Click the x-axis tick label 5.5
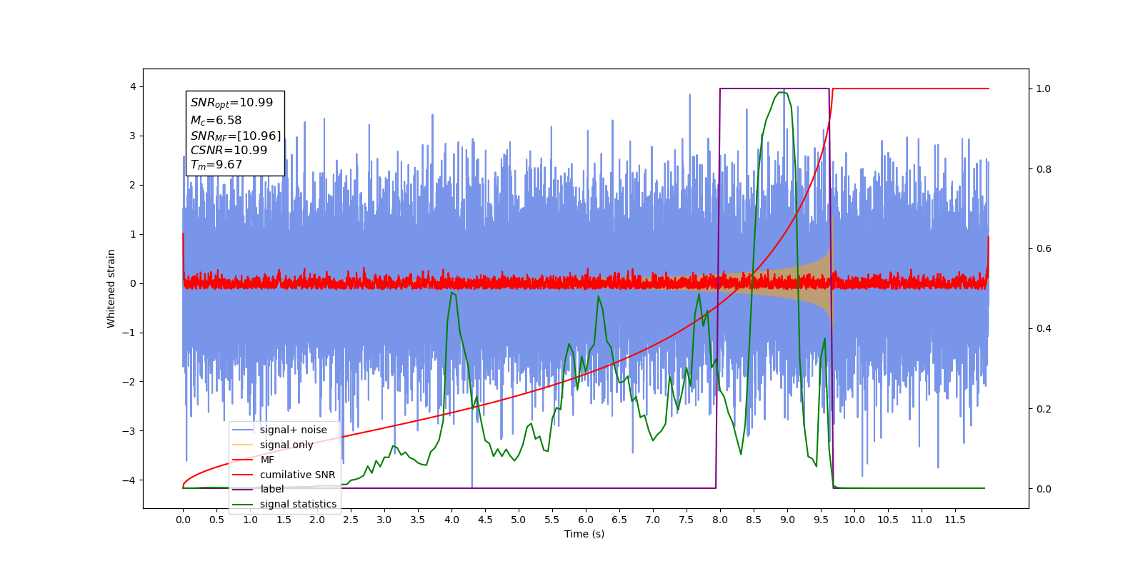The height and width of the screenshot is (571, 1143). click(x=552, y=520)
